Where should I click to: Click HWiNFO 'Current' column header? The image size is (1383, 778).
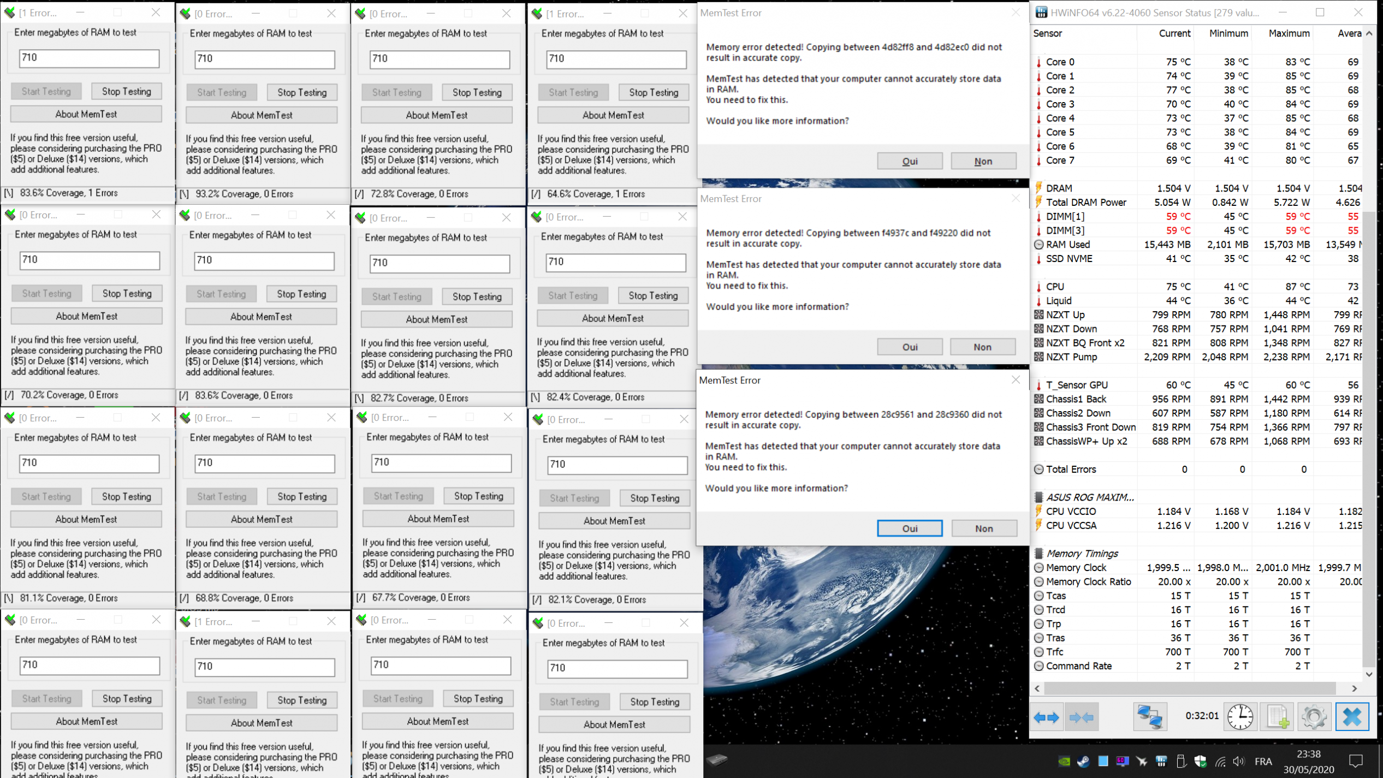click(1166, 33)
